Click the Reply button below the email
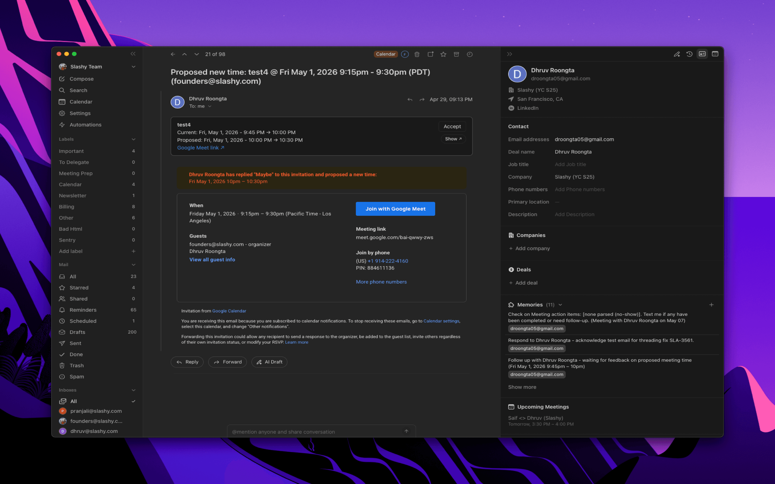Screen dimensions: 775x484 click(187, 362)
